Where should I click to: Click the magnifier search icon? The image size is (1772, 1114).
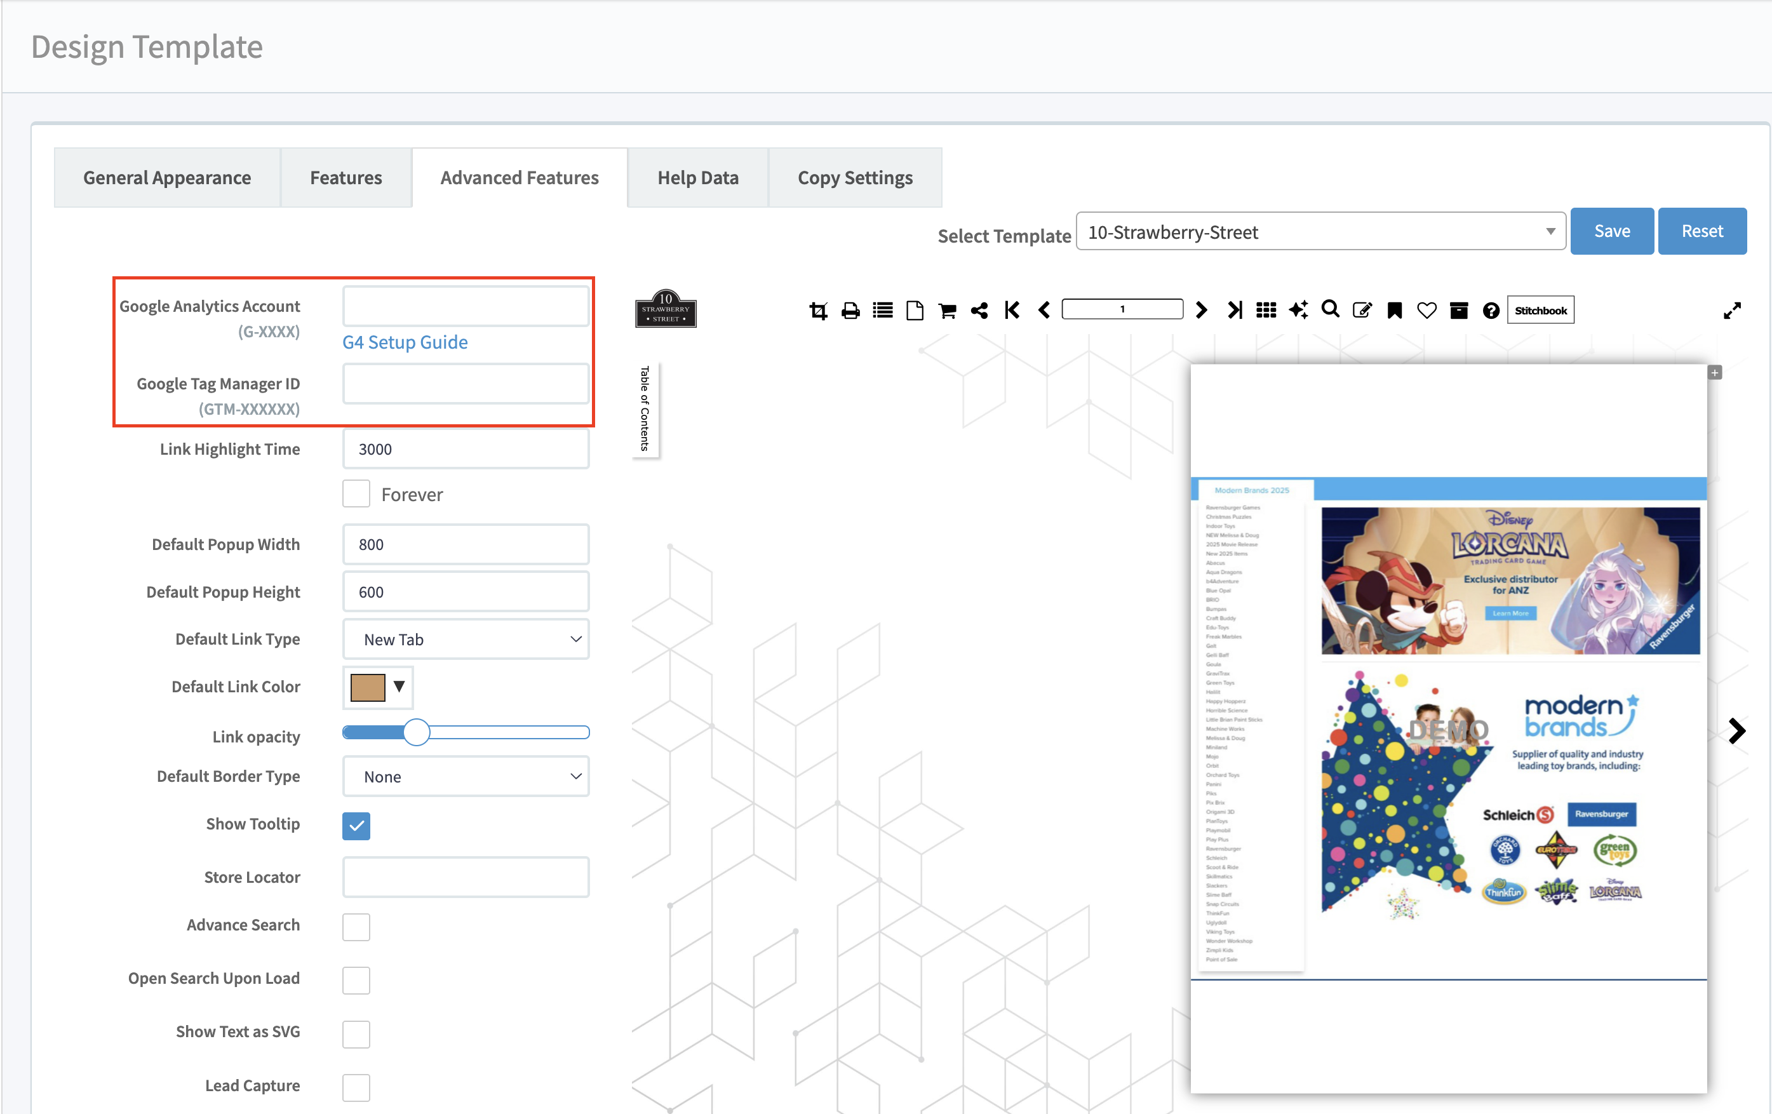pyautogui.click(x=1330, y=309)
